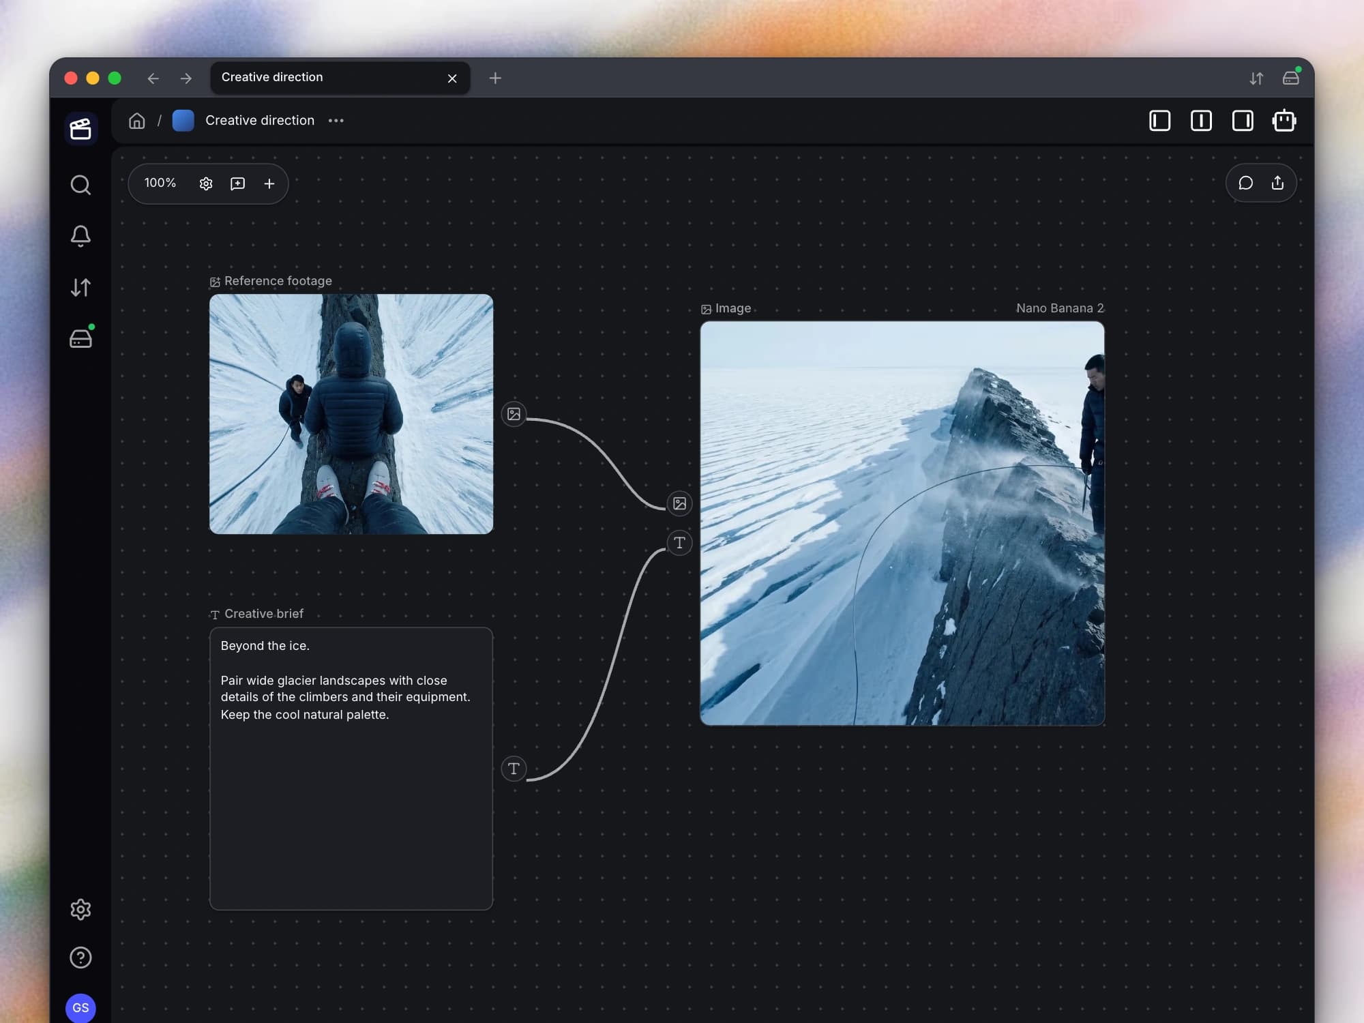Toggle the left panel layout
The height and width of the screenshot is (1023, 1364).
1159,121
